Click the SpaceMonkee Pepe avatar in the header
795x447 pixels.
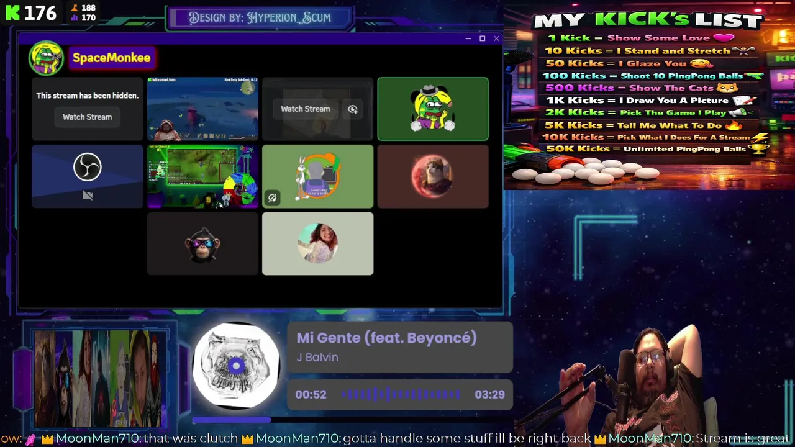tap(46, 58)
